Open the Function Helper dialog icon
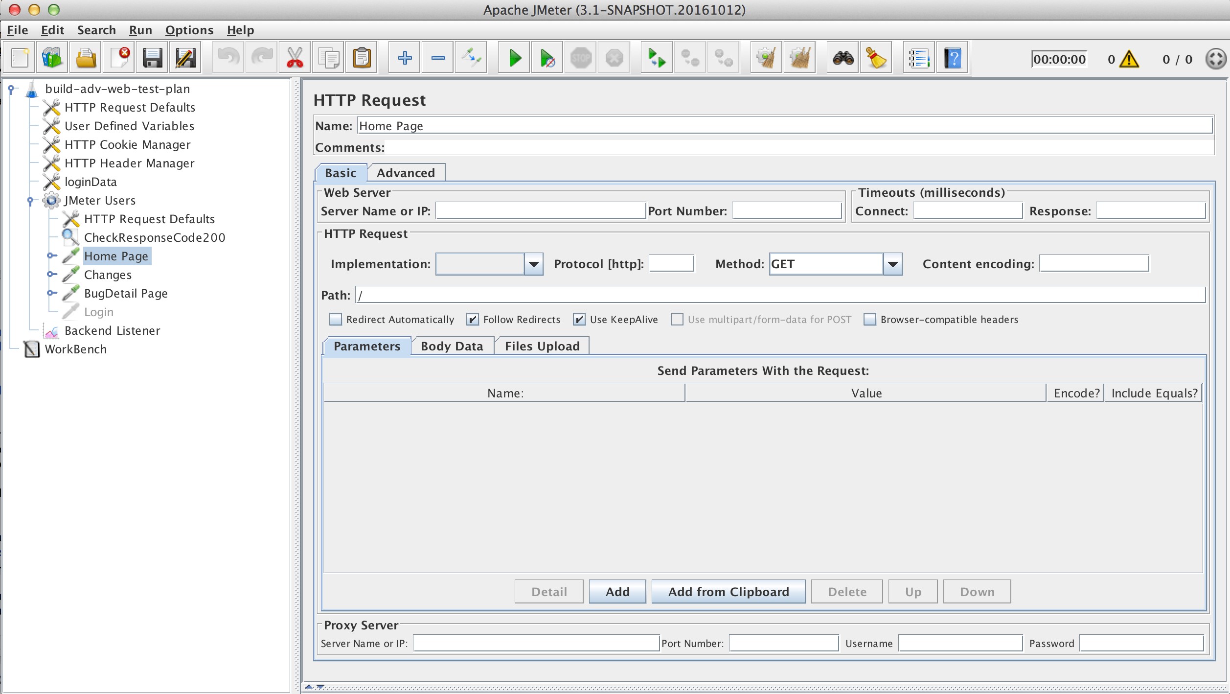 tap(876, 57)
